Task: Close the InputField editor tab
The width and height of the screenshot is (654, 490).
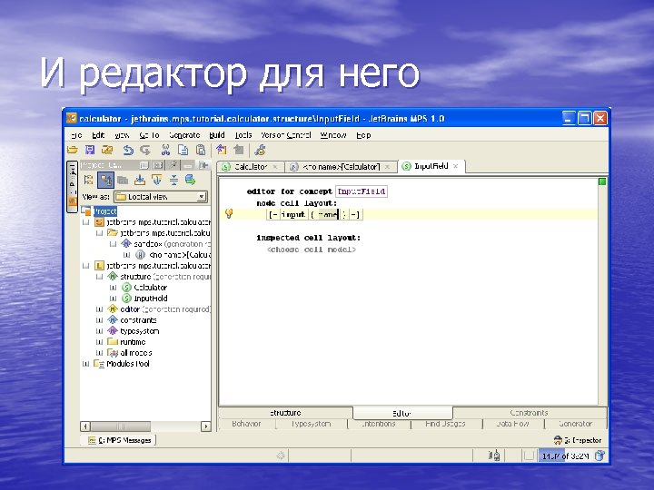Action: (455, 166)
